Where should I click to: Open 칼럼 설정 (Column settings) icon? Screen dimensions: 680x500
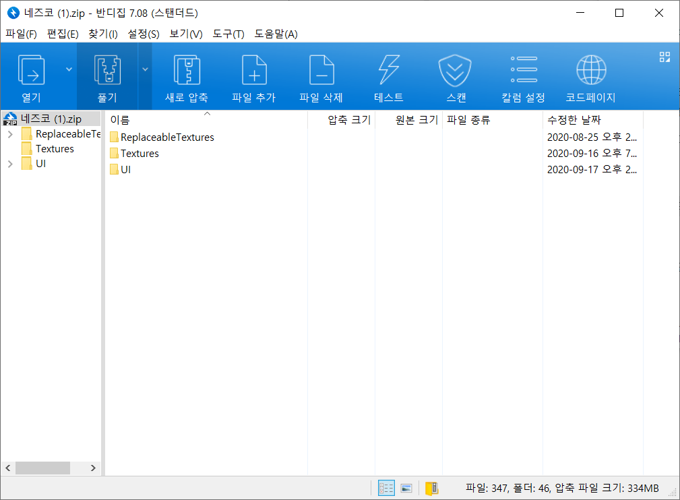point(524,69)
